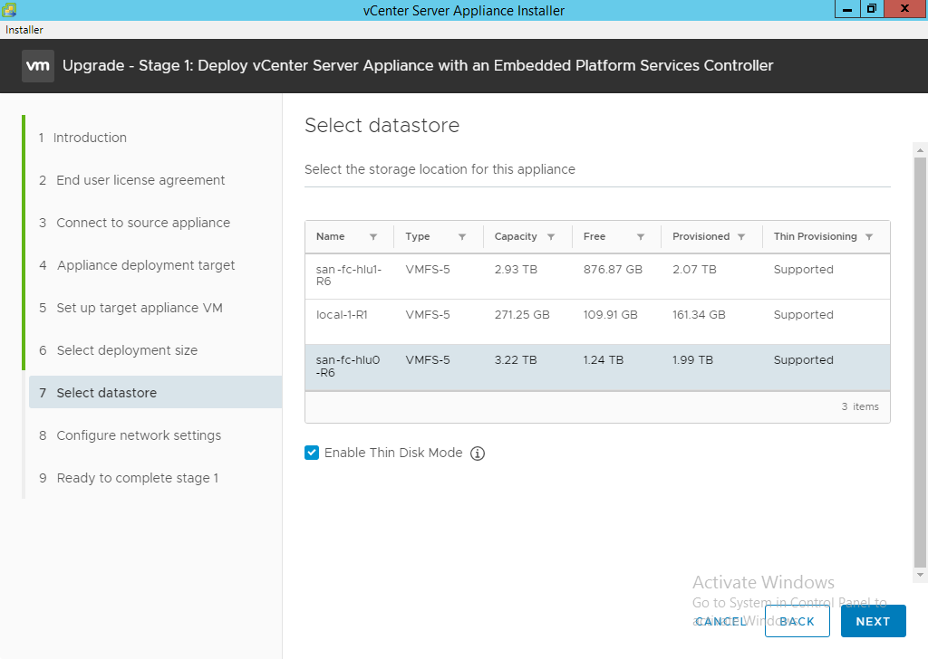Go to Introduction step in sidebar
The width and height of the screenshot is (928, 659).
click(89, 138)
